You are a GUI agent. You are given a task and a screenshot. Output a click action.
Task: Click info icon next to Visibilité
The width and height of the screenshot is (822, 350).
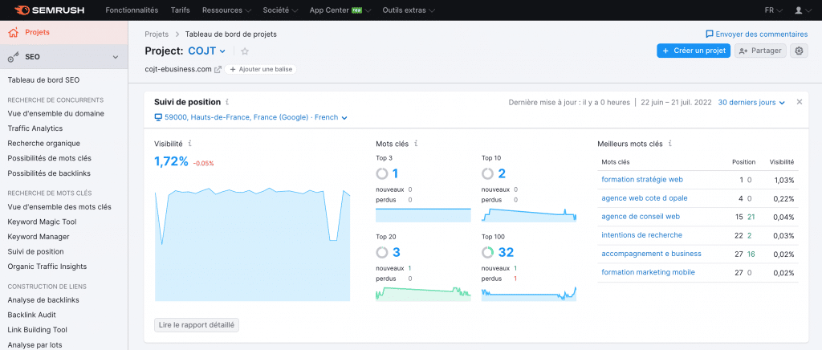point(189,144)
